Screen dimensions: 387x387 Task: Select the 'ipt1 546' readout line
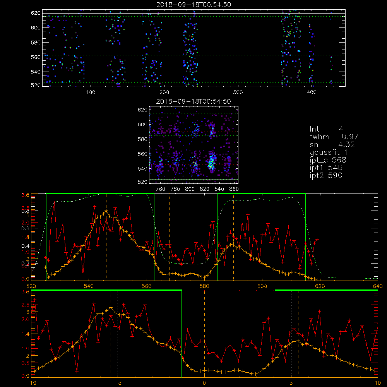point(326,168)
